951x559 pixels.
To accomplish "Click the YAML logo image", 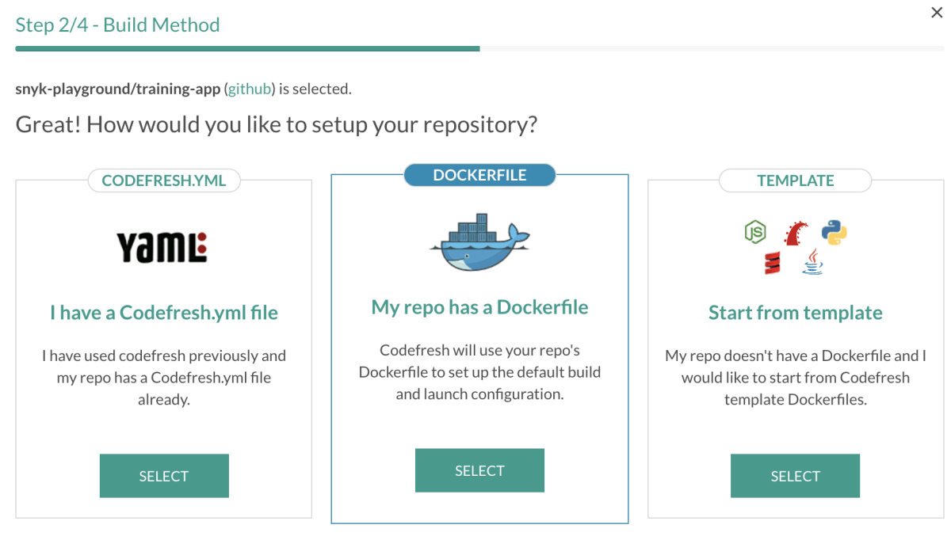I will pyautogui.click(x=163, y=245).
